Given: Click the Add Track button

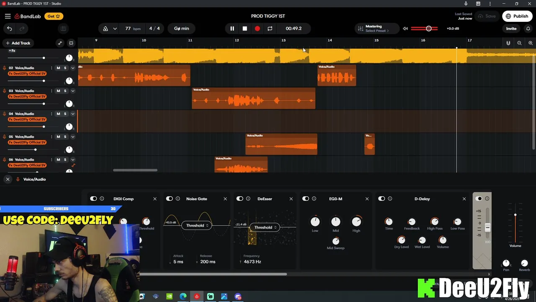Looking at the screenshot, I should (x=18, y=43).
